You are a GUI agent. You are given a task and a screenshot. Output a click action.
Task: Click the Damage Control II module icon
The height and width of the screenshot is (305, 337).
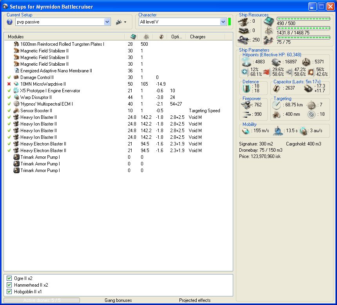16,77
